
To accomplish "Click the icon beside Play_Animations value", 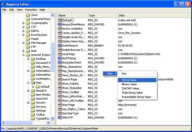I will coord(59,67).
